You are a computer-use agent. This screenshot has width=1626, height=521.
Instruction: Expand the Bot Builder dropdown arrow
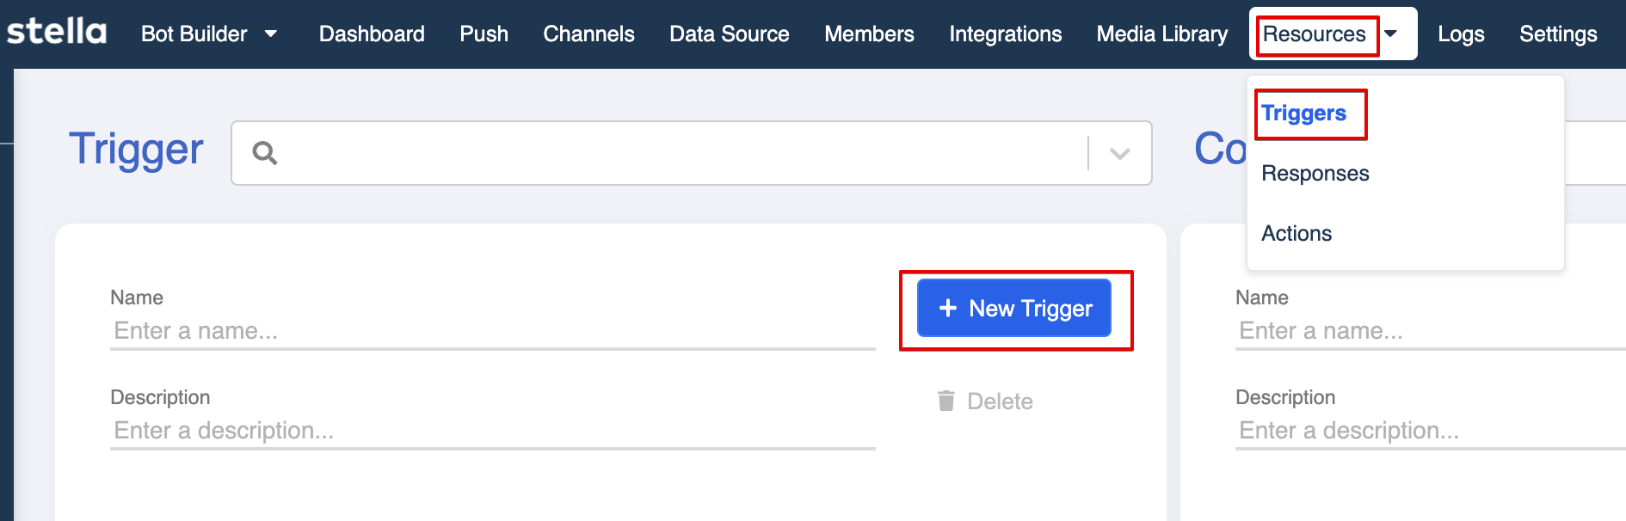click(271, 34)
